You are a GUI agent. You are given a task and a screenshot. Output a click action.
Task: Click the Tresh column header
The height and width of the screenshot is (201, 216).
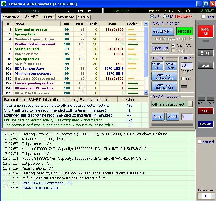[x=93, y=24]
